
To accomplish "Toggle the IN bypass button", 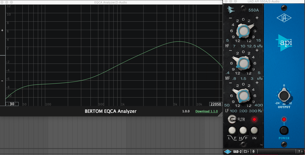I will click(254, 130).
